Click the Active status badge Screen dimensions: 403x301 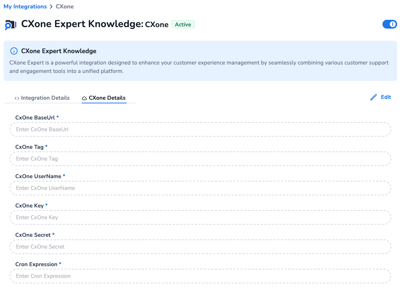183,25
